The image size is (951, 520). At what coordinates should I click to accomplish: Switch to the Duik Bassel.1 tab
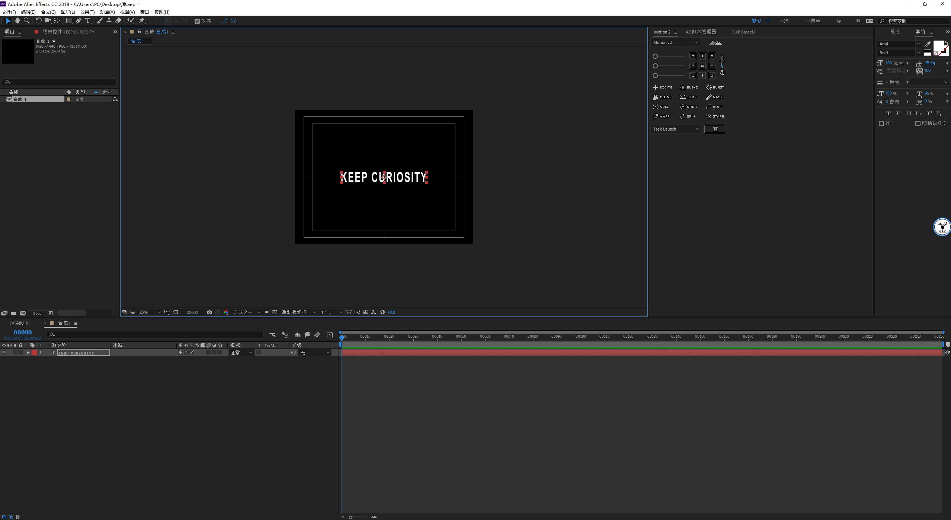(743, 32)
